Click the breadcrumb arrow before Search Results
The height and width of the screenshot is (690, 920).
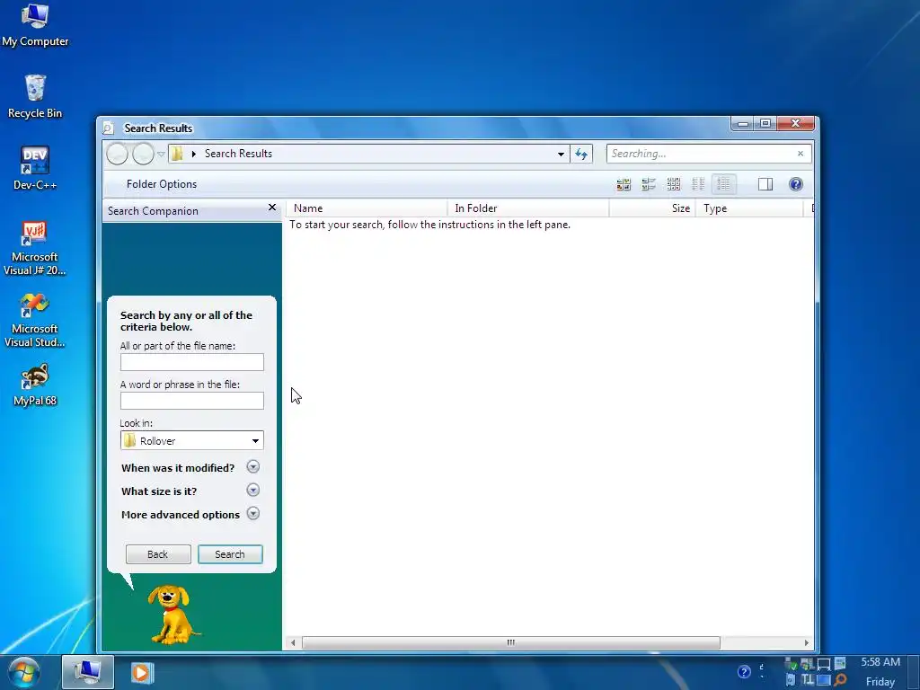194,154
